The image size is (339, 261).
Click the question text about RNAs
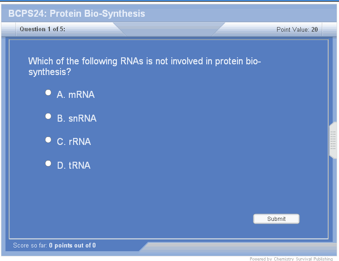[144, 67]
